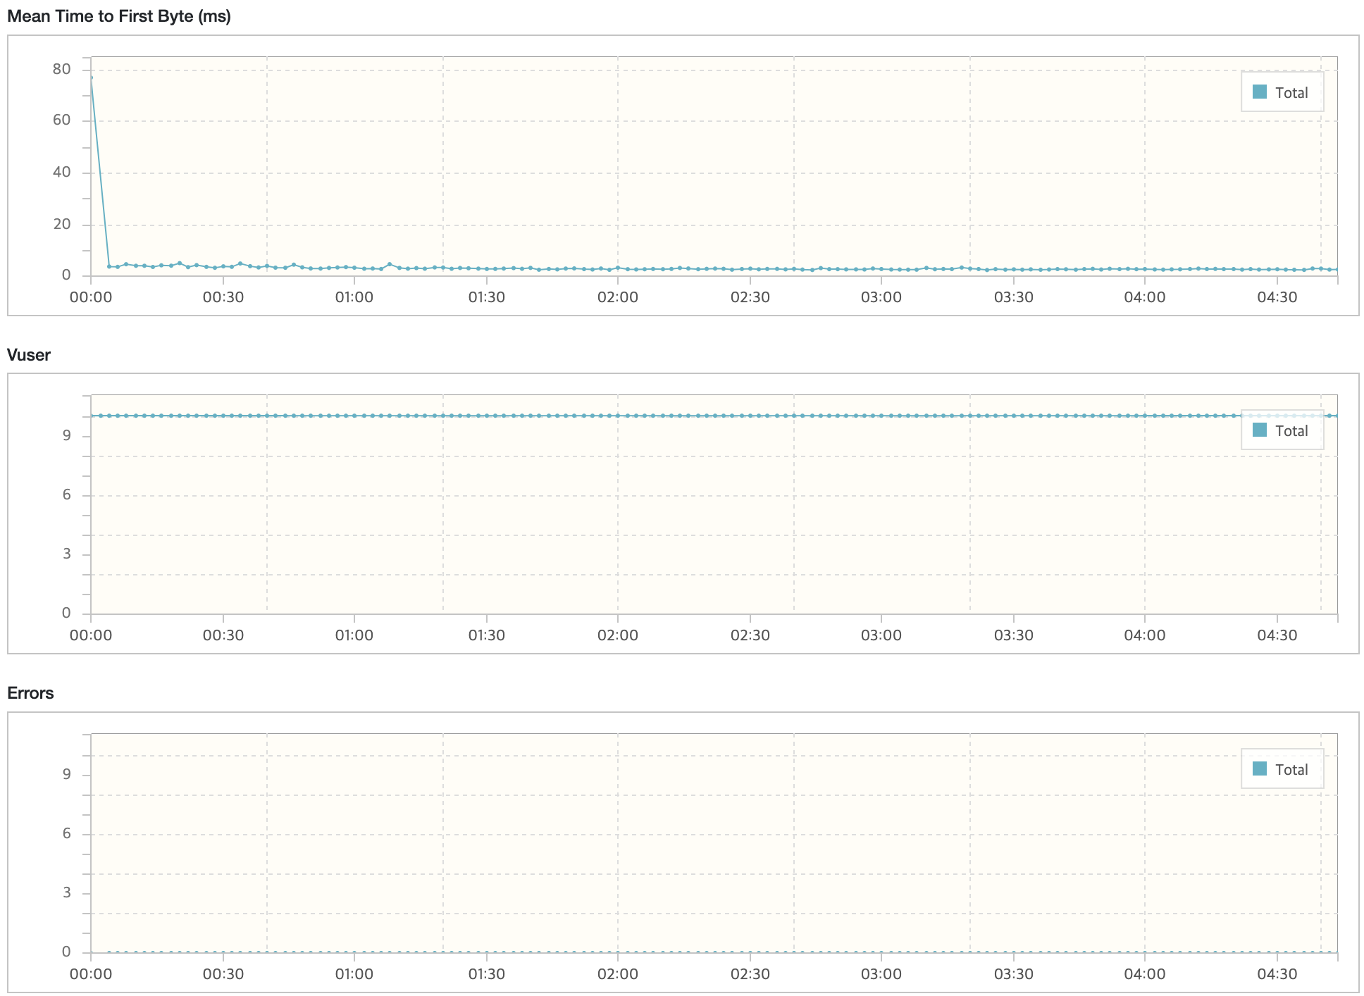The image size is (1364, 996).
Task: Click the 80 y-axis label in TTFB chart
Action: (62, 69)
